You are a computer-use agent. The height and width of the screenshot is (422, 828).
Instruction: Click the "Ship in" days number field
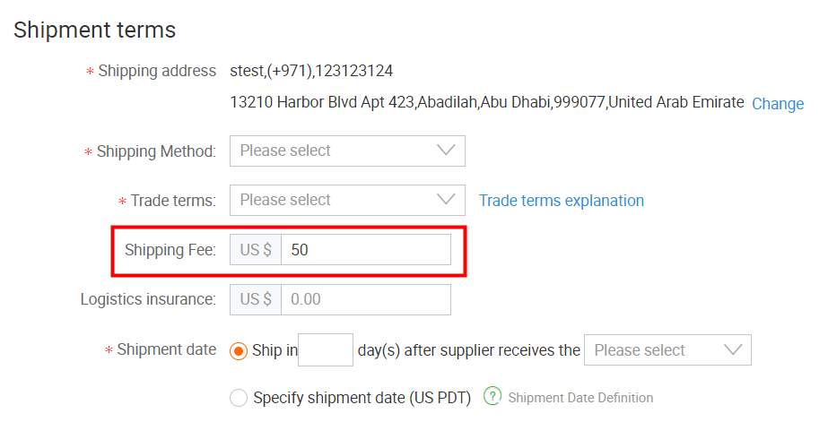[326, 349]
